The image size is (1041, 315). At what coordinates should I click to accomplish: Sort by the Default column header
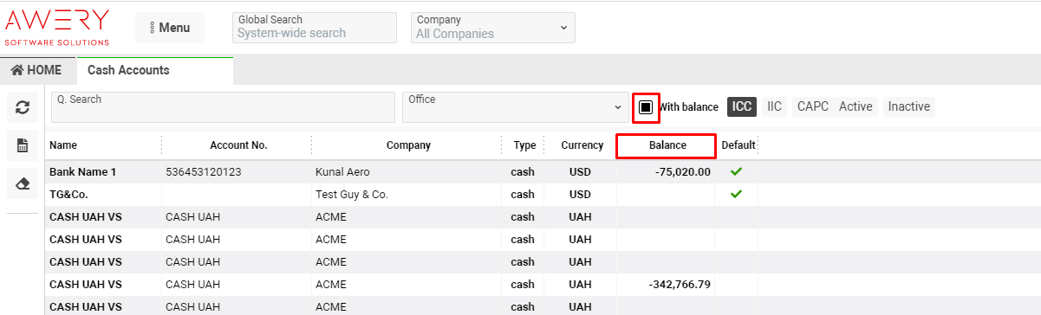pos(738,145)
